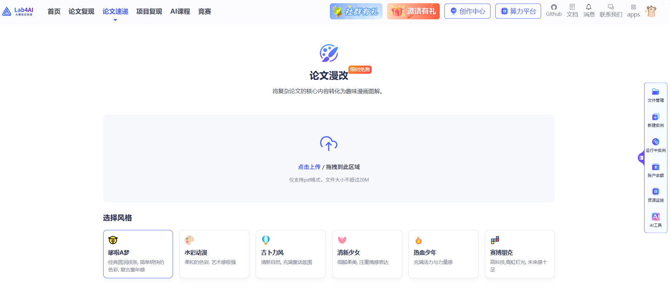Click the 热血少年 flame icon

pos(418,240)
